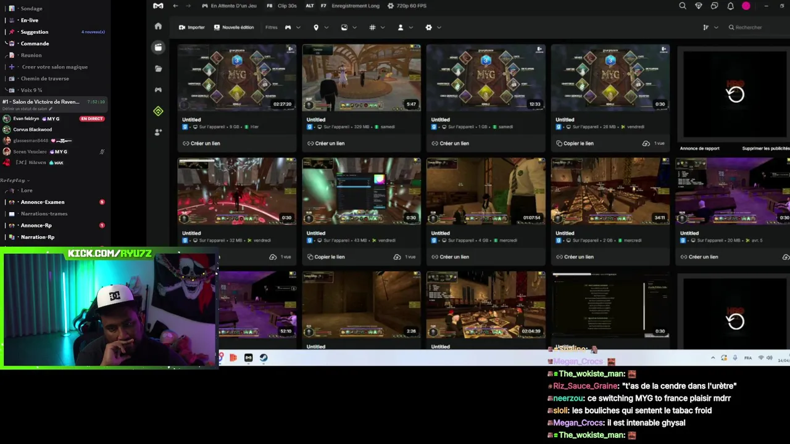Screen dimensions: 790x444
Task: Open the clip thumbnail lasting 01:07:54
Action: click(486, 191)
